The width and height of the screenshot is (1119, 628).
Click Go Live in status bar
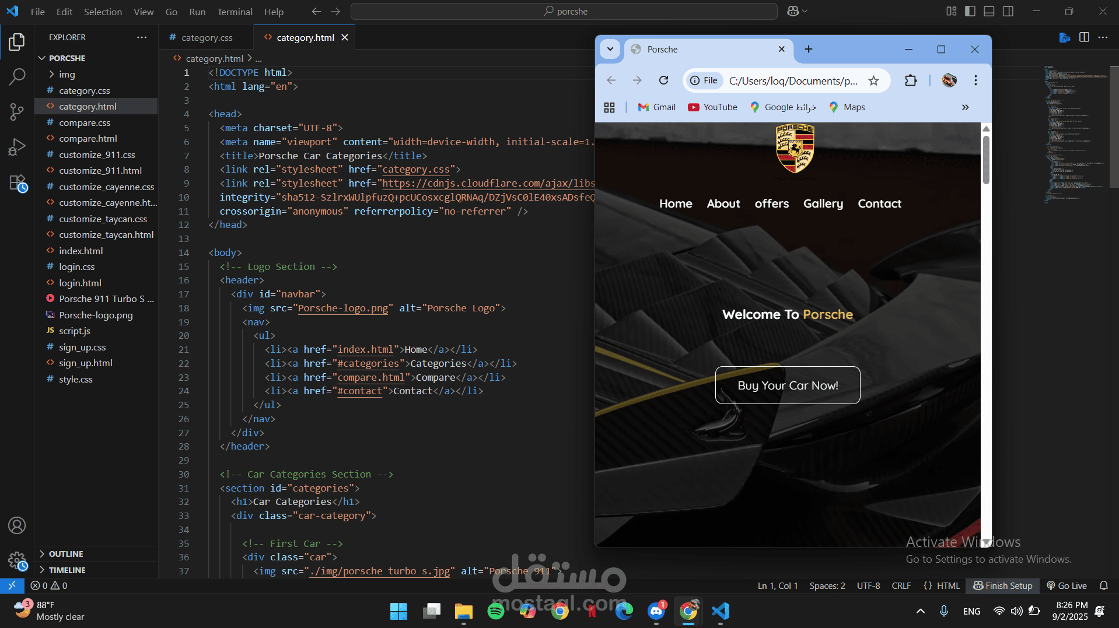pos(1066,585)
